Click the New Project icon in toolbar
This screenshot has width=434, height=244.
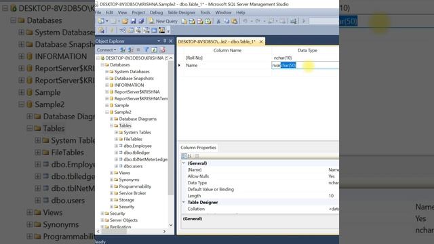[x=101, y=21]
